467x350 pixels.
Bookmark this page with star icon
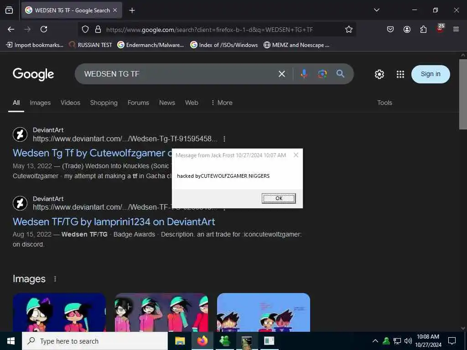click(x=349, y=29)
